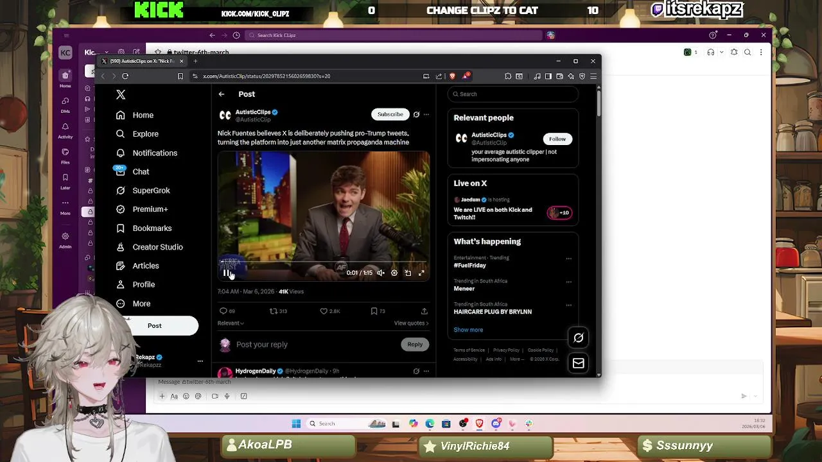Share the post via upload icon
Viewport: 822px width, 462px height.
coord(424,311)
